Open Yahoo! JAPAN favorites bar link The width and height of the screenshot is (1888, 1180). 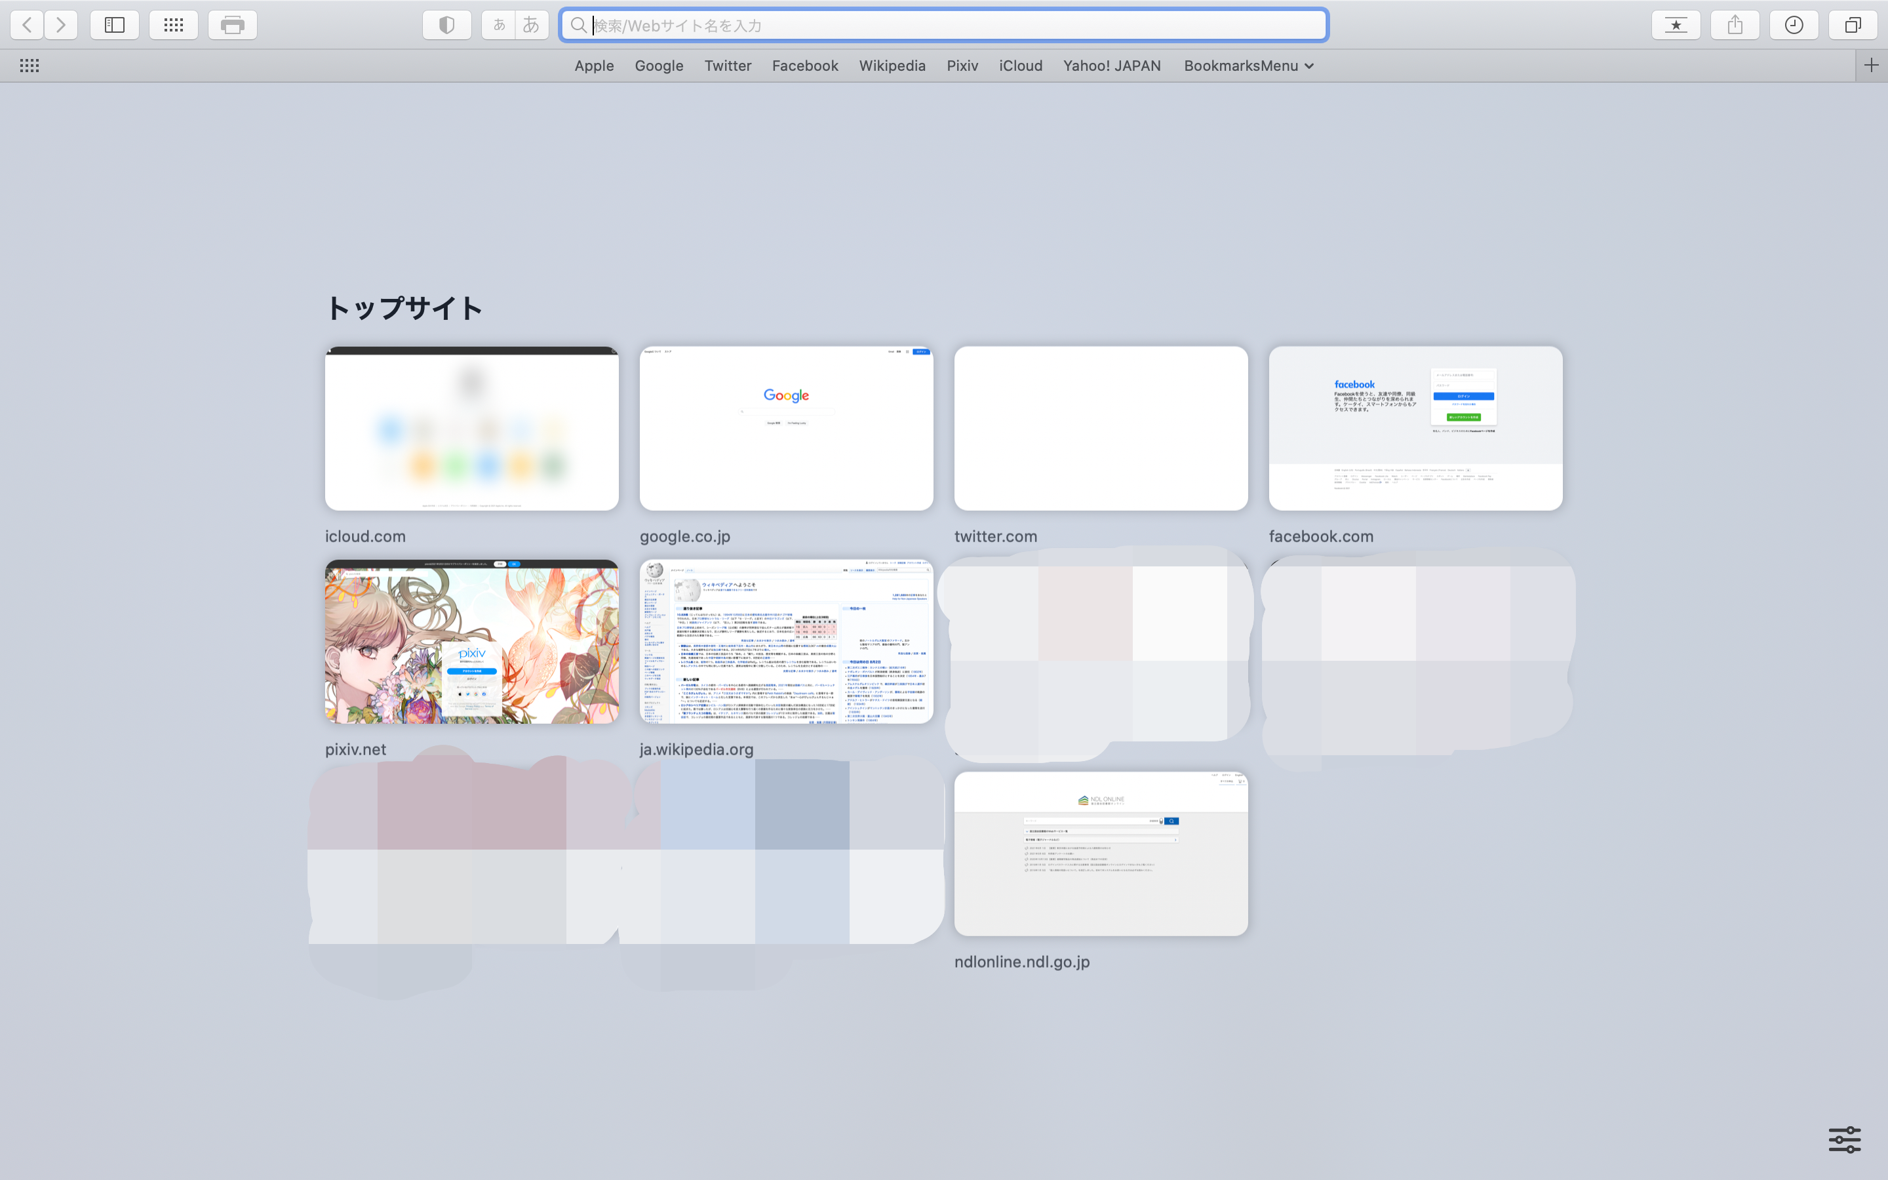1111,66
